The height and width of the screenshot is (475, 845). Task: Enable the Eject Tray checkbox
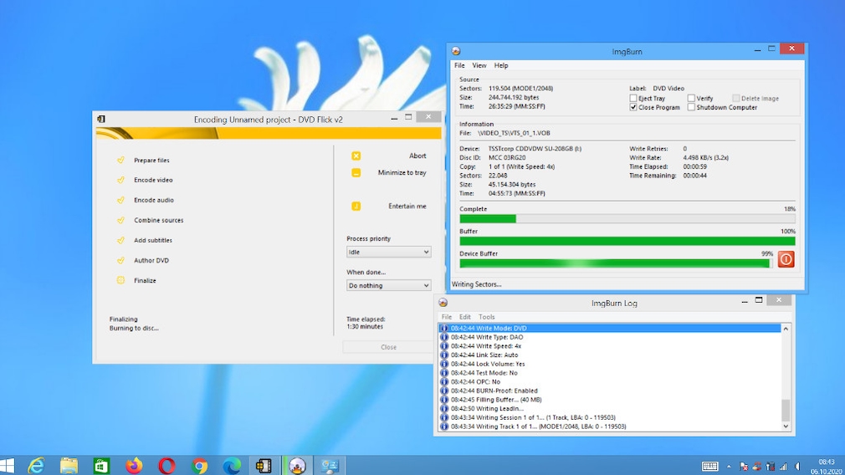coord(633,98)
